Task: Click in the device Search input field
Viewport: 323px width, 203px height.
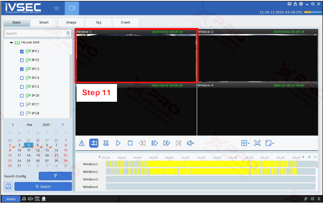Action: (x=35, y=34)
